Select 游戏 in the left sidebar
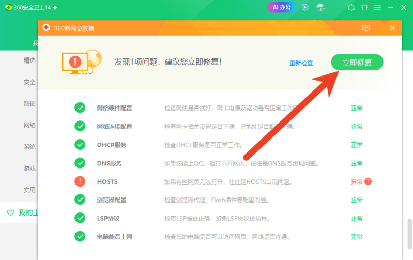This screenshot has width=413, height=260. (29, 169)
